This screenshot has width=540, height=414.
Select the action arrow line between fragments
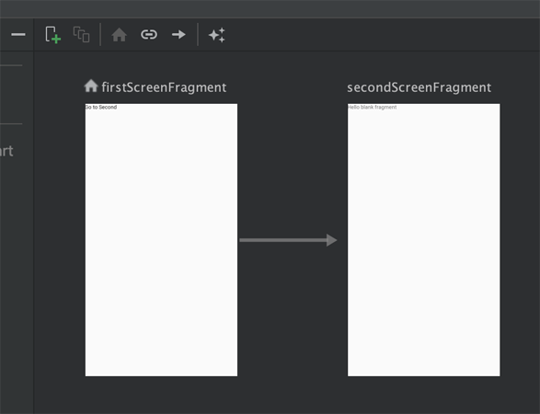[283, 240]
